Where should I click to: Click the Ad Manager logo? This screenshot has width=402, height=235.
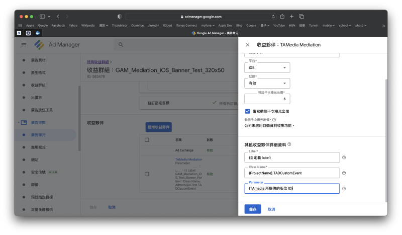click(39, 45)
